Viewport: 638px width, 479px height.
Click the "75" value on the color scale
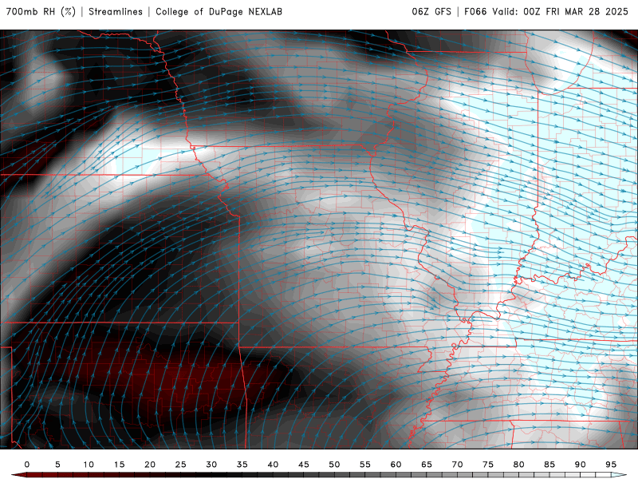point(488,465)
